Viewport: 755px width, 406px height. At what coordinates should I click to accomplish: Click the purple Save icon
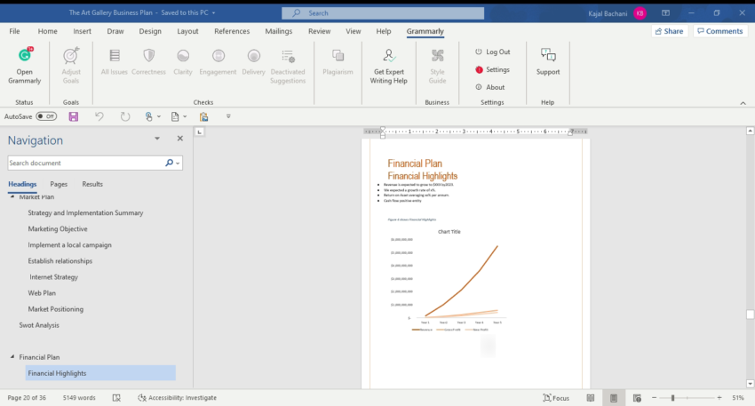73,116
